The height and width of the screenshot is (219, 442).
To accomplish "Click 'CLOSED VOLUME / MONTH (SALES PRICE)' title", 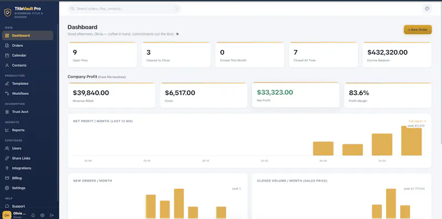I will click(292, 181).
